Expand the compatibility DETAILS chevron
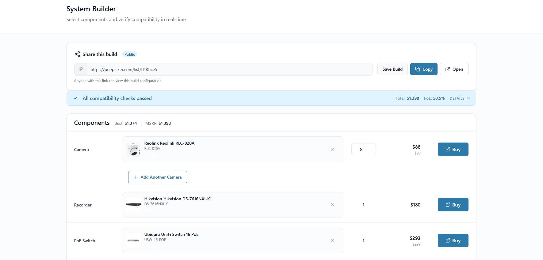The image size is (543, 260). point(468,98)
